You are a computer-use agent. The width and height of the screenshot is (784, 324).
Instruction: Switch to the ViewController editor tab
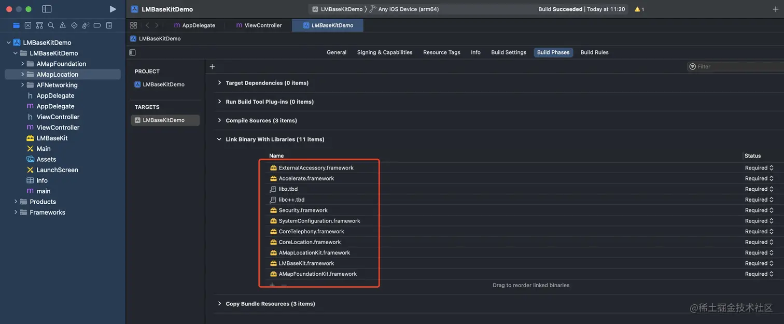pos(259,25)
